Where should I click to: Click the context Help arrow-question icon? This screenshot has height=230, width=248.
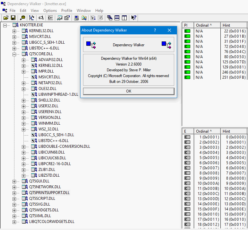coord(134,18)
